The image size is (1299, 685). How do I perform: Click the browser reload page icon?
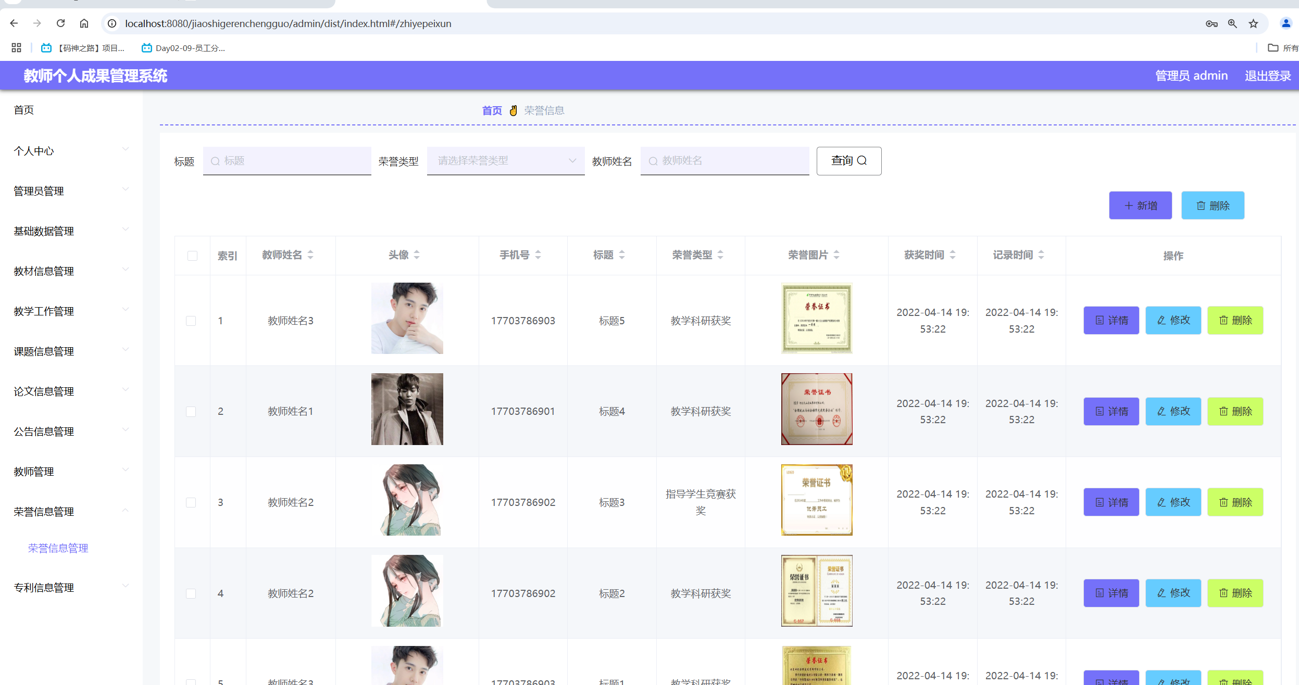coord(61,23)
